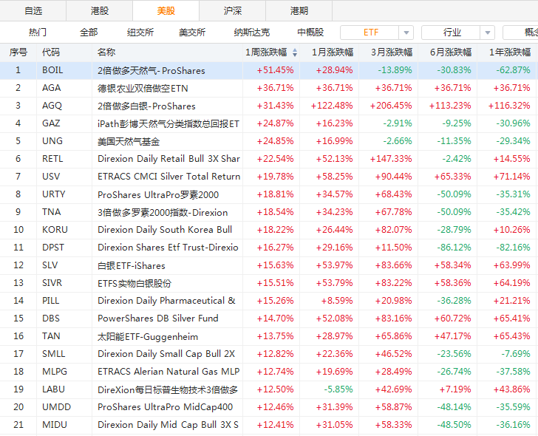Click the GAZ ticker code

tap(51, 123)
